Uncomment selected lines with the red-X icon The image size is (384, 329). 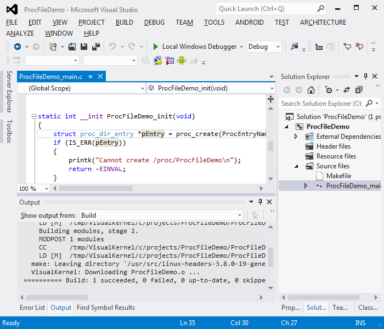pyautogui.click(x=359, y=46)
